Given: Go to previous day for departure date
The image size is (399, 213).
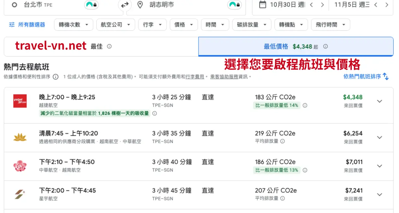Looking at the screenshot, I should pos(311,5).
